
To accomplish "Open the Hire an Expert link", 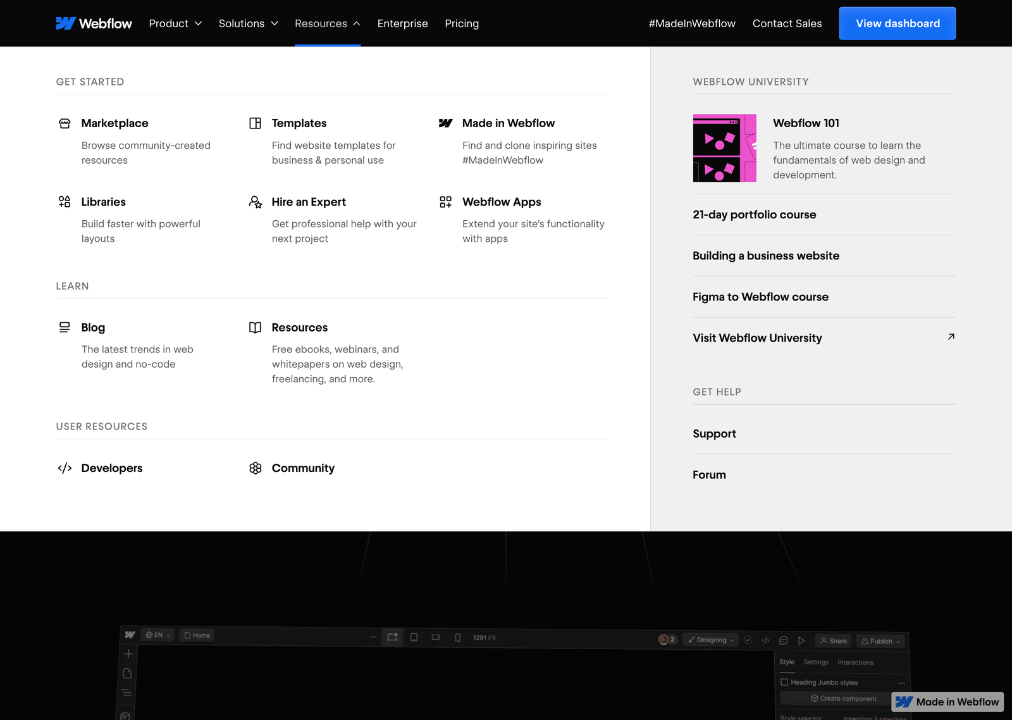I will tap(309, 202).
